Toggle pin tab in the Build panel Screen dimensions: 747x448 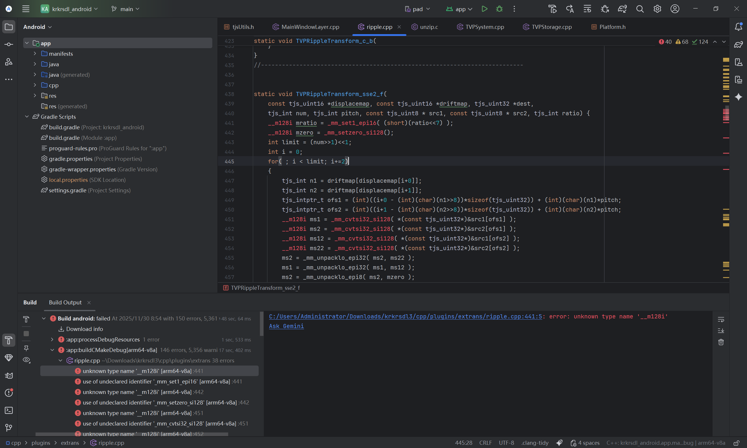pos(26,348)
